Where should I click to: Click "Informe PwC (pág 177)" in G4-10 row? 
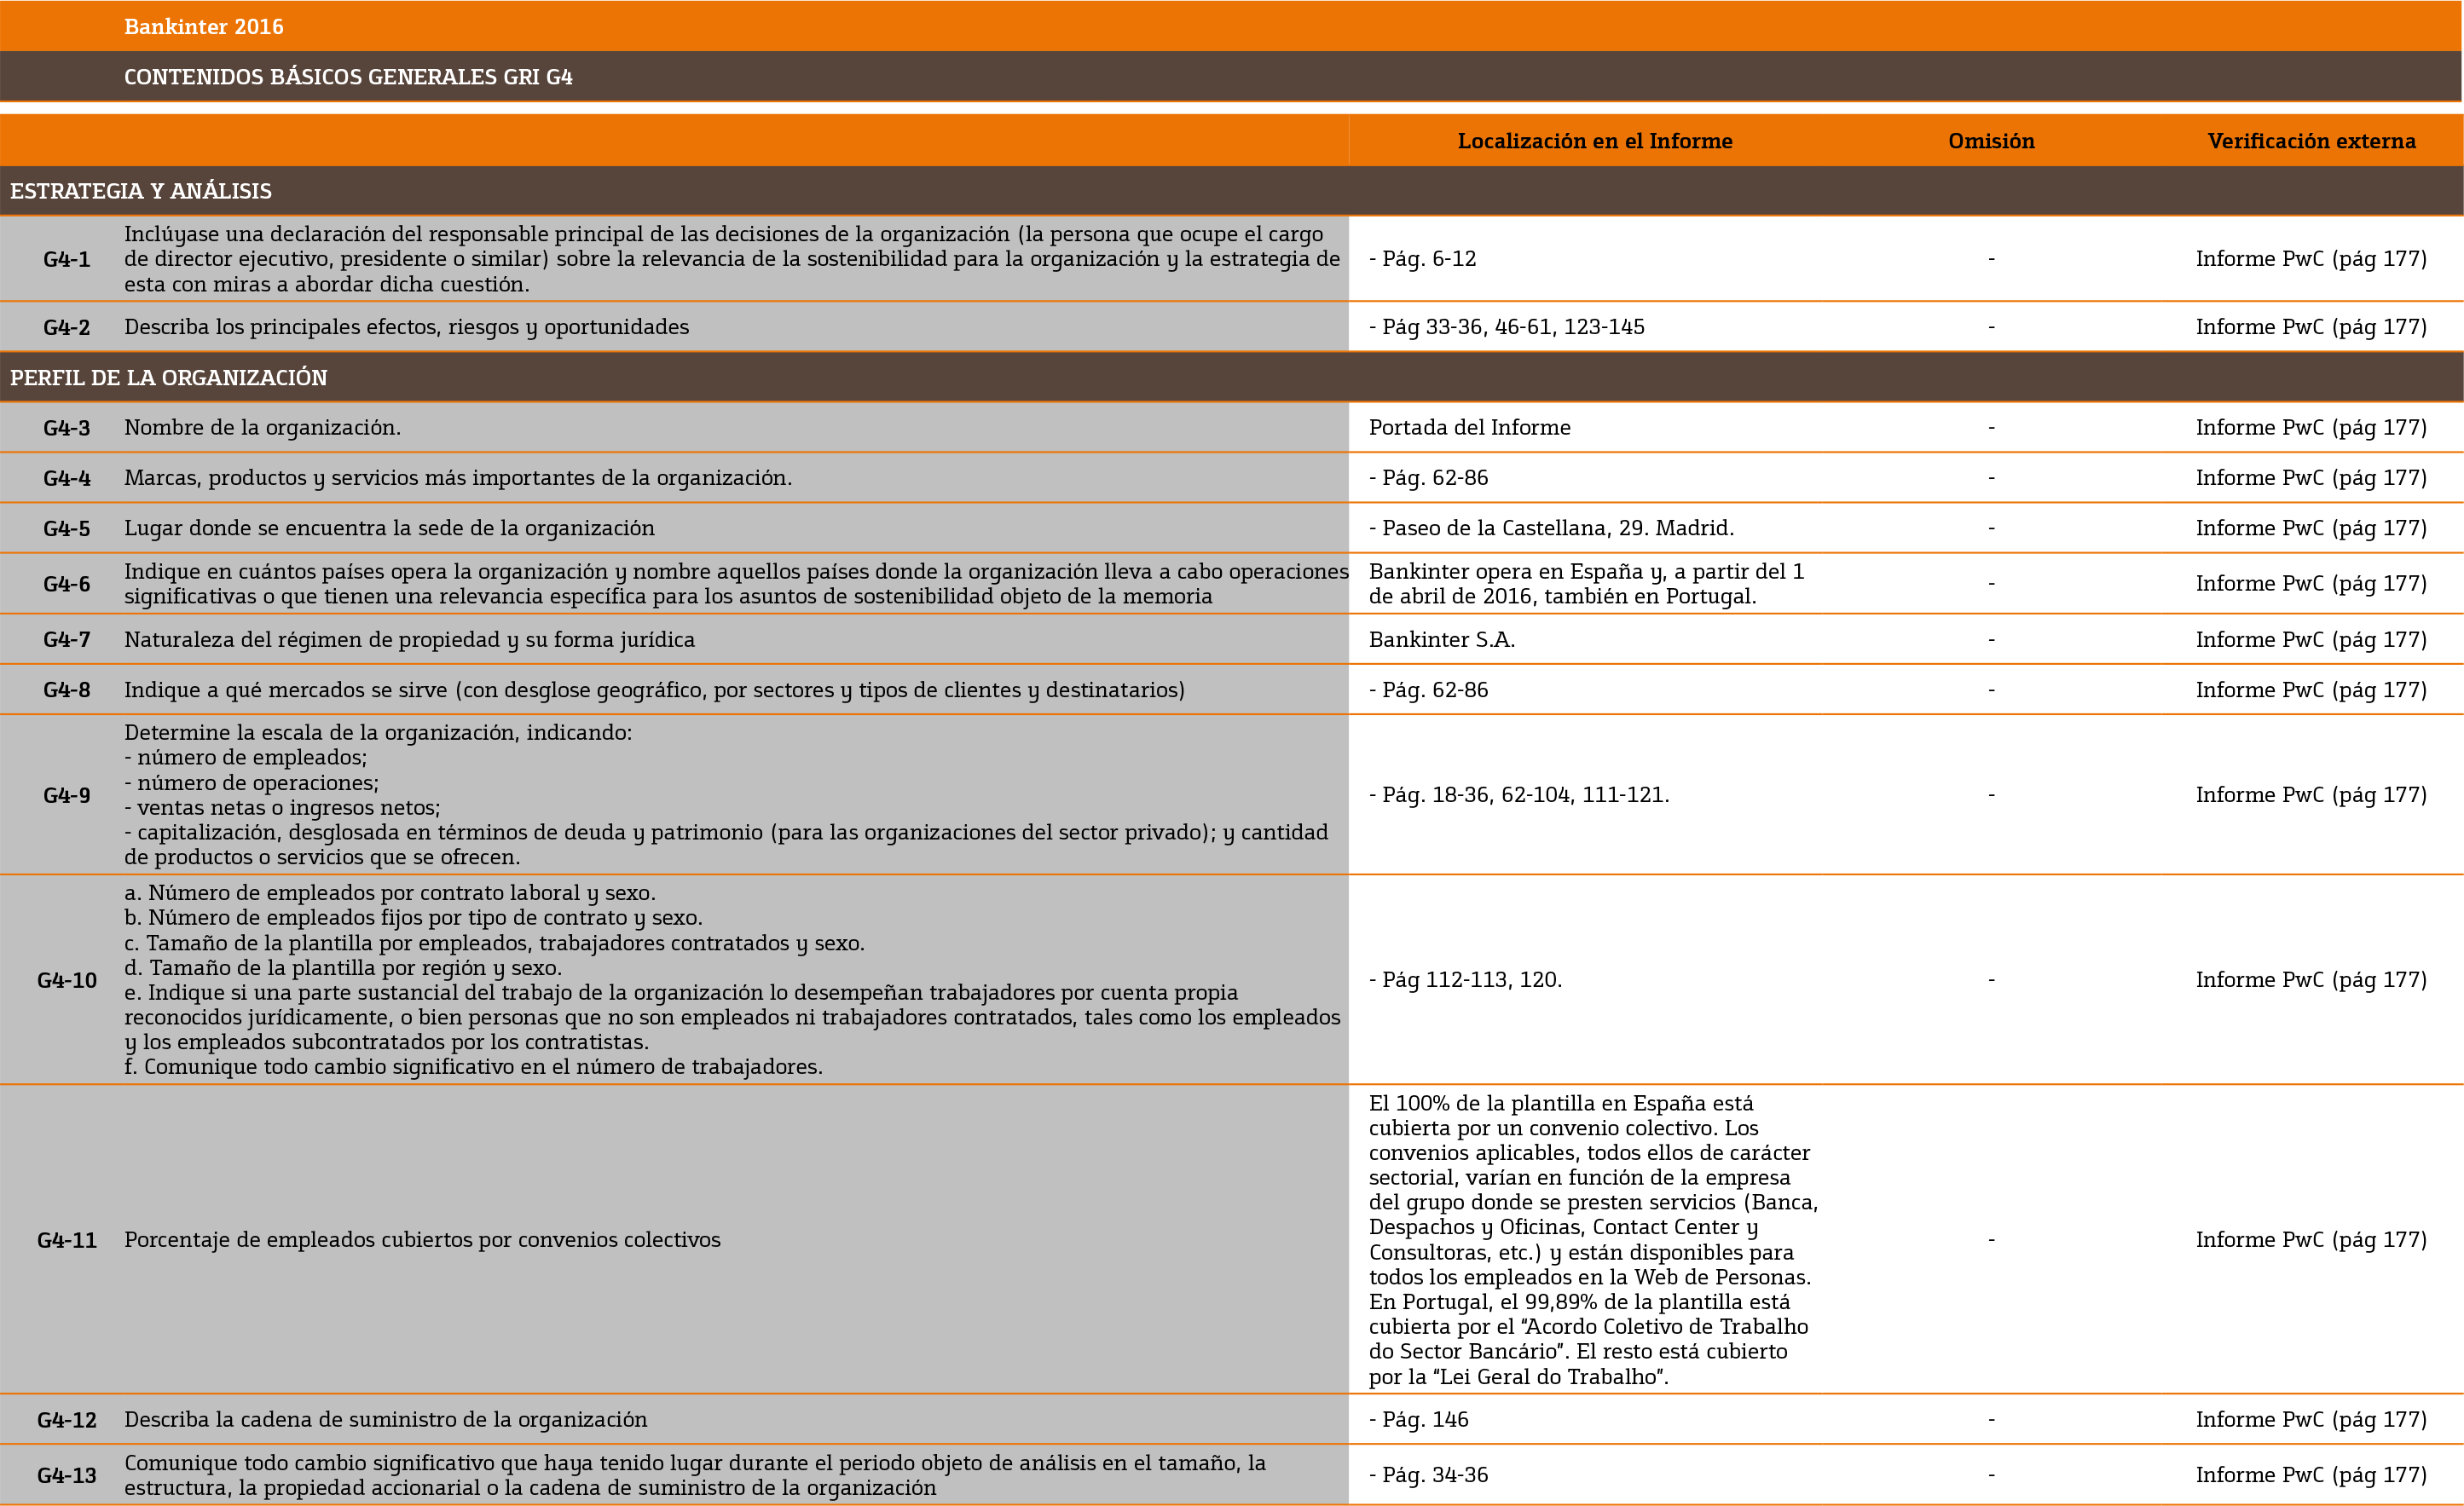[x=2311, y=979]
